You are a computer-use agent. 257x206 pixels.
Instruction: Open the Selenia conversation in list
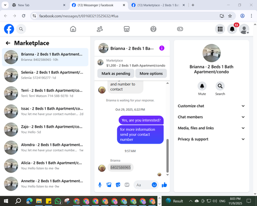coord(45,75)
